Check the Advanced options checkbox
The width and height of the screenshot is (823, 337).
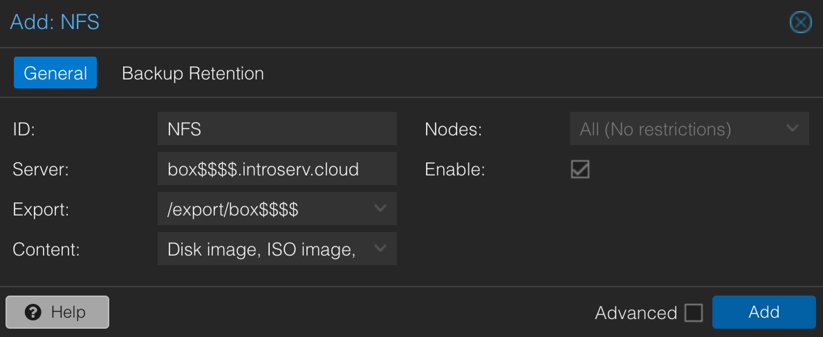pyautogui.click(x=693, y=313)
